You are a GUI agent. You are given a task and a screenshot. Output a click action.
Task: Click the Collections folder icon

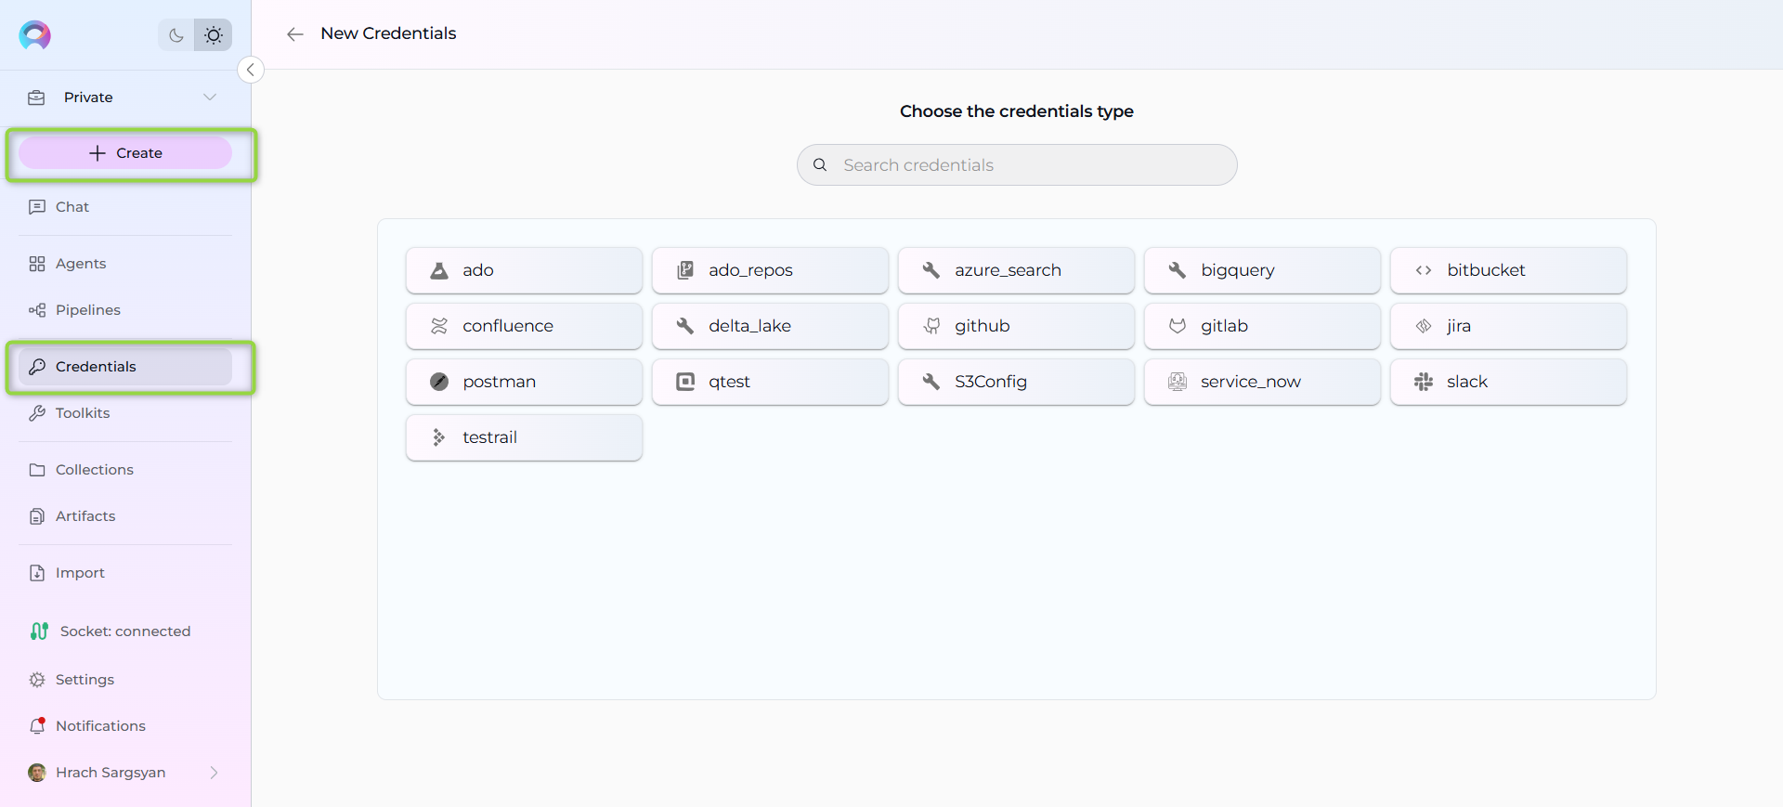(x=37, y=470)
